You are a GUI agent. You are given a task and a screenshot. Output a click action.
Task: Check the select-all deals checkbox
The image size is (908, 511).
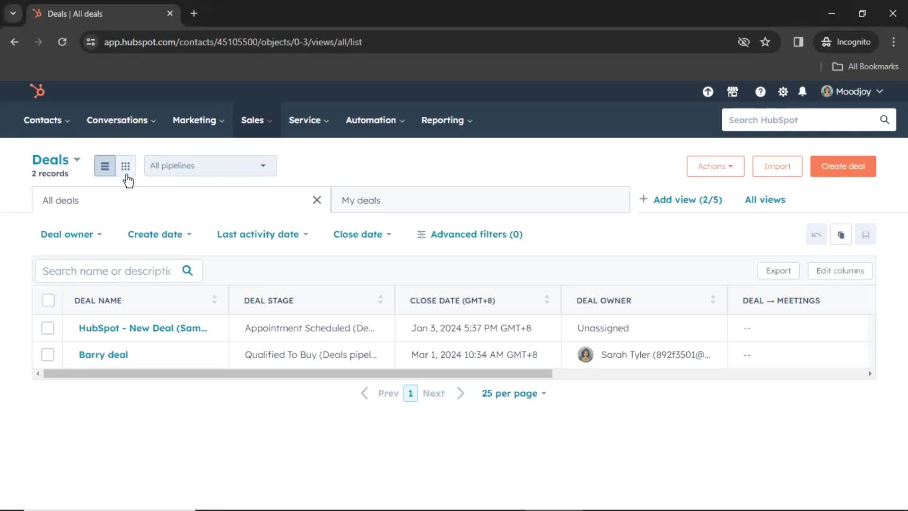coord(48,300)
